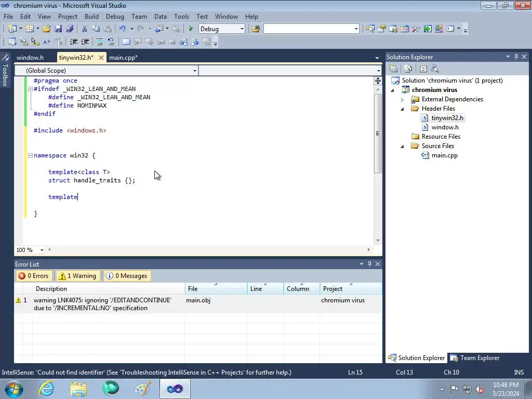This screenshot has height=399, width=532.
Task: Open the Start Page green arrow icon
Action: click(x=428, y=29)
